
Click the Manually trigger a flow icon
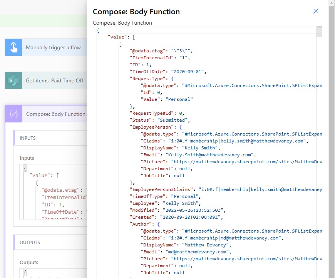pos(13,47)
